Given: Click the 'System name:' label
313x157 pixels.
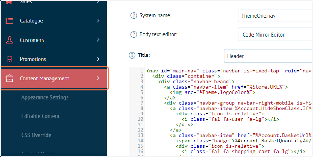Looking at the screenshot, I should click(155, 16).
